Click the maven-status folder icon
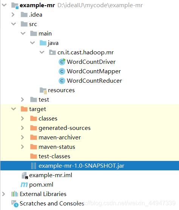 [34, 147]
